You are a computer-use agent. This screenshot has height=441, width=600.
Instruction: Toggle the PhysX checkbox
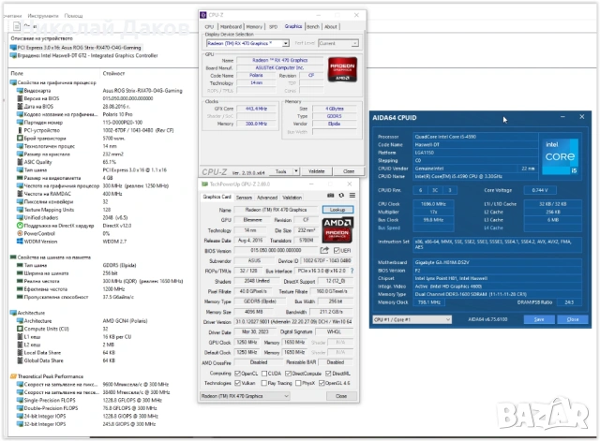tap(298, 383)
